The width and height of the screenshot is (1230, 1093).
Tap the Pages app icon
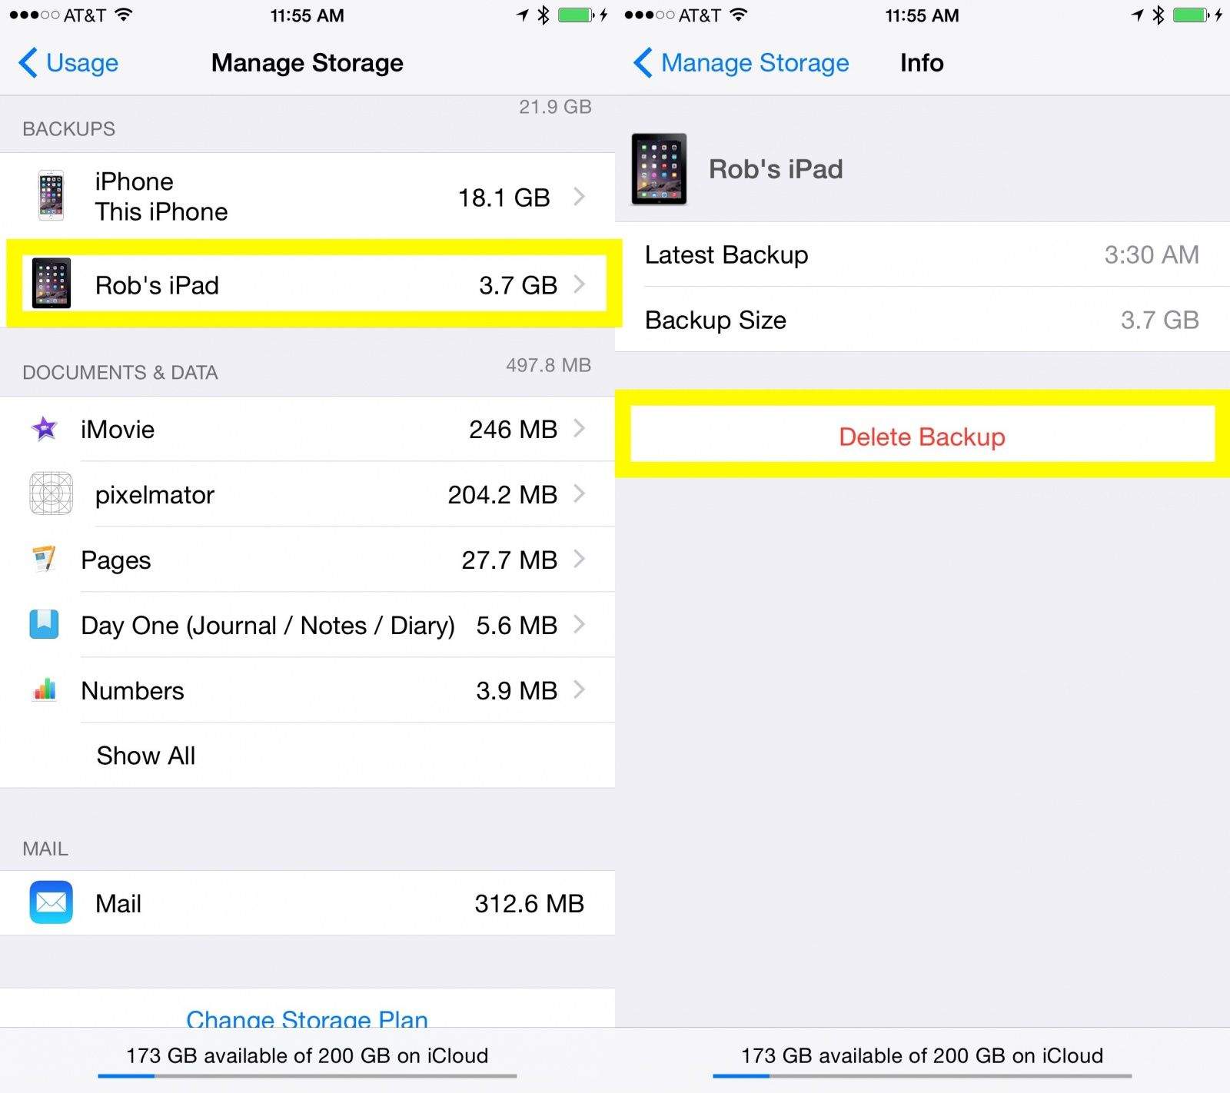pyautogui.click(x=45, y=559)
